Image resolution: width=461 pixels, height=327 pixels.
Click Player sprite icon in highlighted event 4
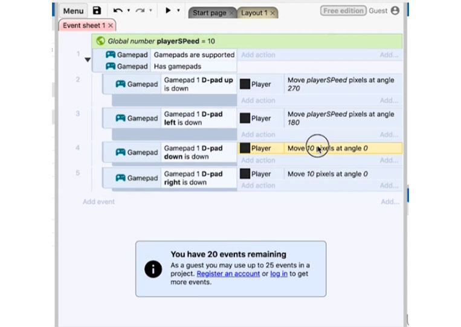(245, 148)
